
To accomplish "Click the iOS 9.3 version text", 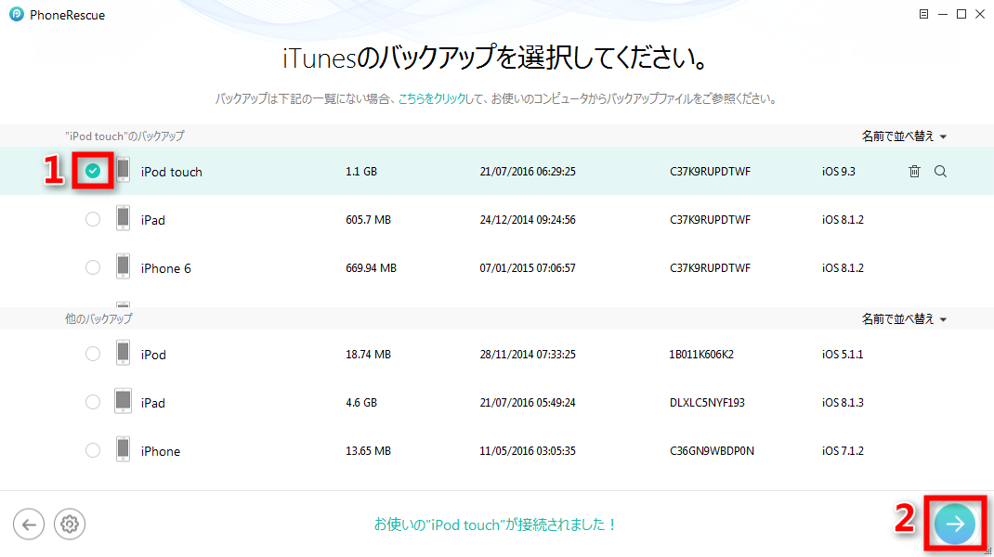I will (x=839, y=172).
